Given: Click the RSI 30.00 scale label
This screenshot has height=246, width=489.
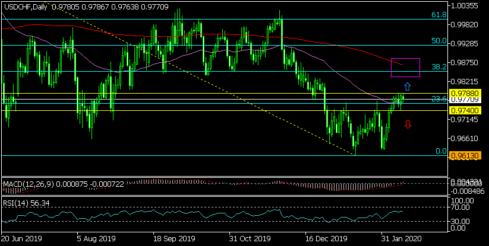Looking at the screenshot, I should point(461,222).
